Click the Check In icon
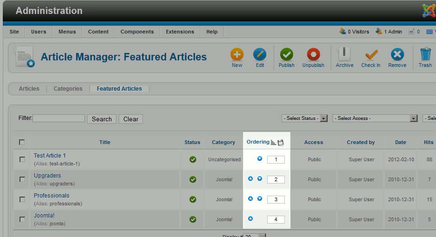Viewport: 436px width, 237px height. click(371, 55)
